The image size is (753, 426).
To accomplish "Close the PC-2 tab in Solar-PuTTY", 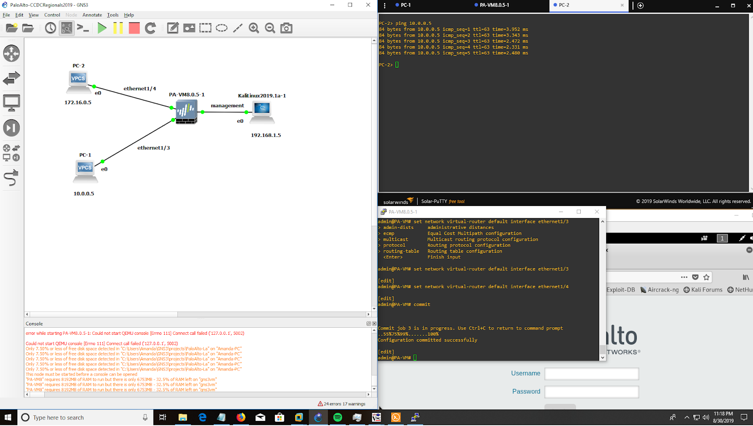I will [x=622, y=5].
